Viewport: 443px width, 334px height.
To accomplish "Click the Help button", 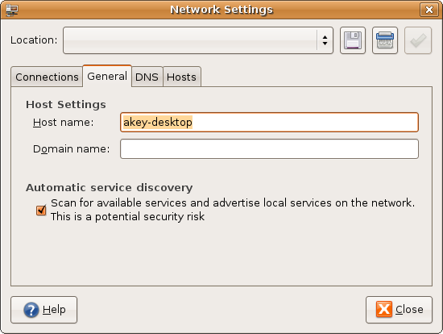I will tap(43, 310).
